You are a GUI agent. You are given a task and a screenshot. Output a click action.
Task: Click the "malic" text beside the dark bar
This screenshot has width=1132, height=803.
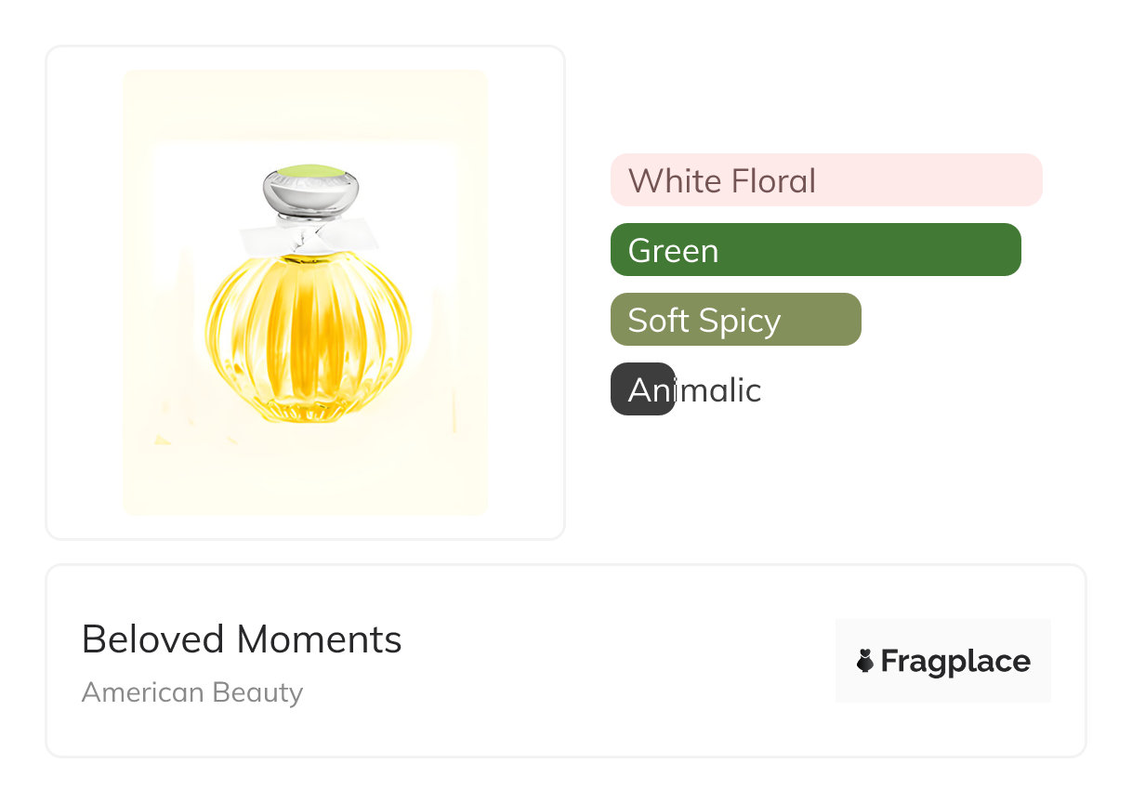click(717, 389)
